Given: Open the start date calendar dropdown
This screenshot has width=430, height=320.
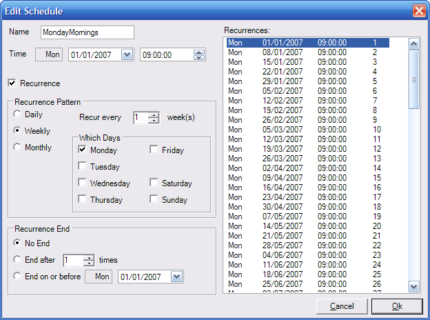Looking at the screenshot, I should [x=127, y=54].
